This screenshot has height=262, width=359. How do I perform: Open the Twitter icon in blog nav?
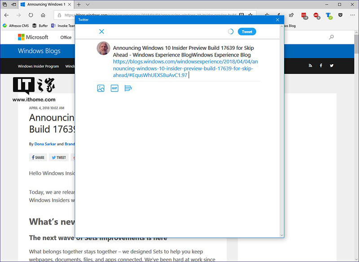pyautogui.click(x=332, y=65)
